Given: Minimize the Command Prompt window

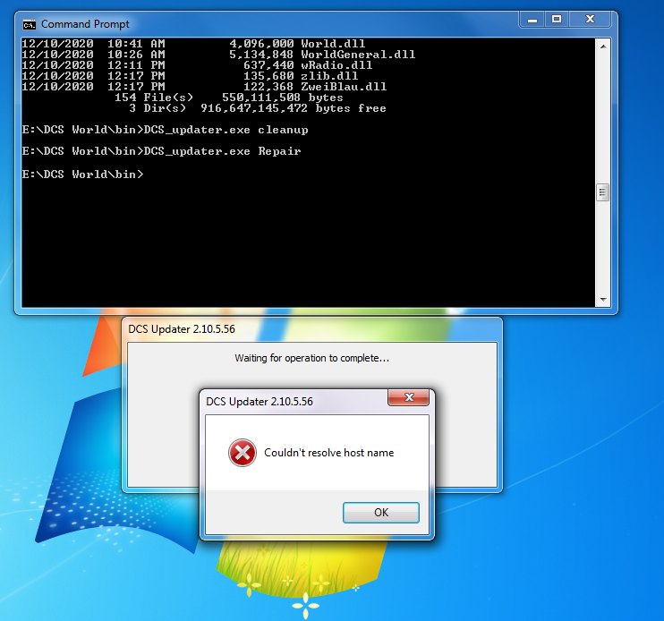Looking at the screenshot, I should [x=532, y=20].
